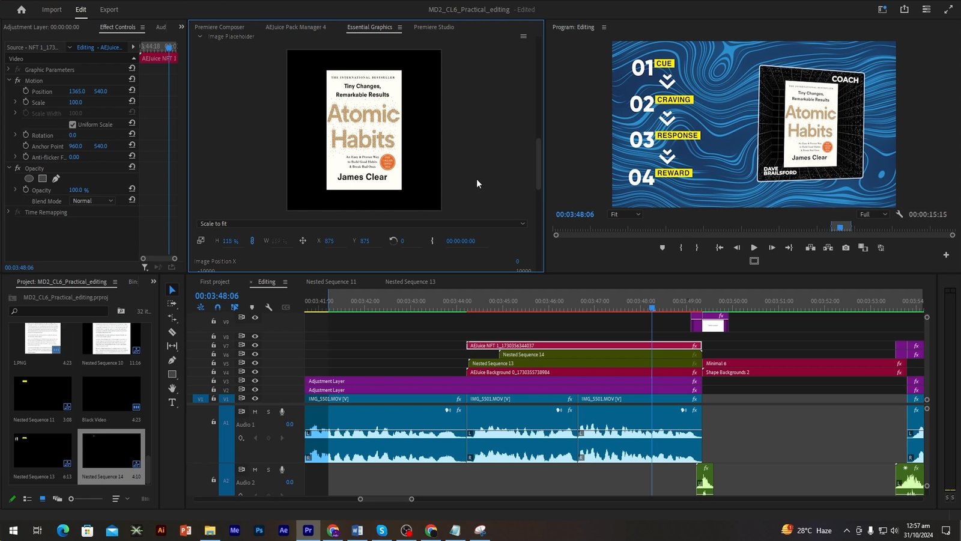Select the Selection tool arrow
This screenshot has width=961, height=541.
(172, 290)
